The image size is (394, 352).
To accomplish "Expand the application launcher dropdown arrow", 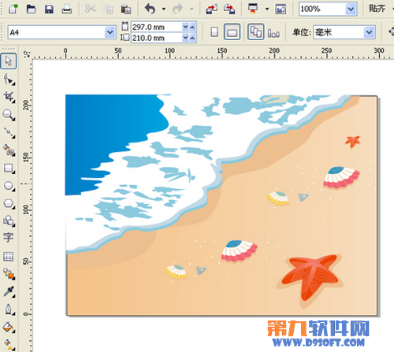I will click(267, 9).
